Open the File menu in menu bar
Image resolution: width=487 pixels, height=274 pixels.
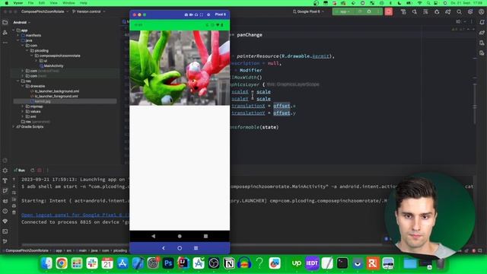(x=30, y=3)
